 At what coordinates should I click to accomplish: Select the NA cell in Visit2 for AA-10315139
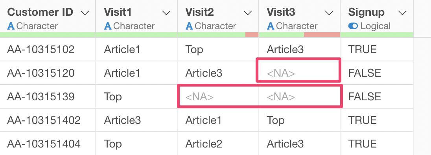point(218,97)
